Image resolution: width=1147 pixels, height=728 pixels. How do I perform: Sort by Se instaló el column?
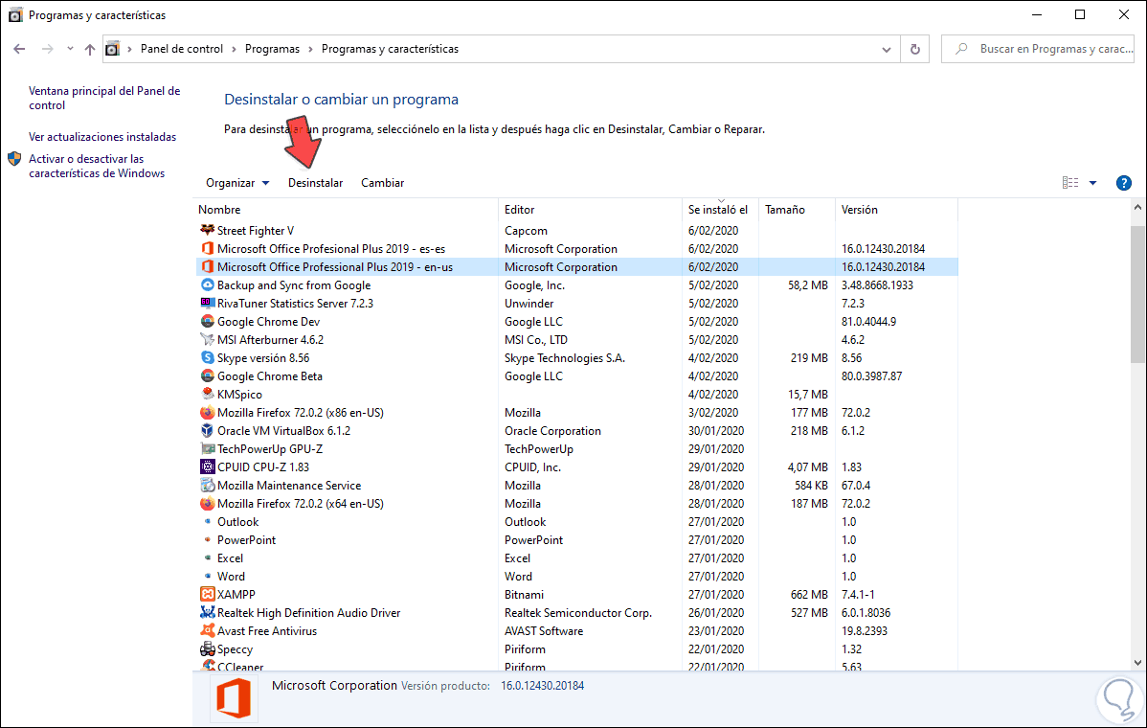point(721,209)
